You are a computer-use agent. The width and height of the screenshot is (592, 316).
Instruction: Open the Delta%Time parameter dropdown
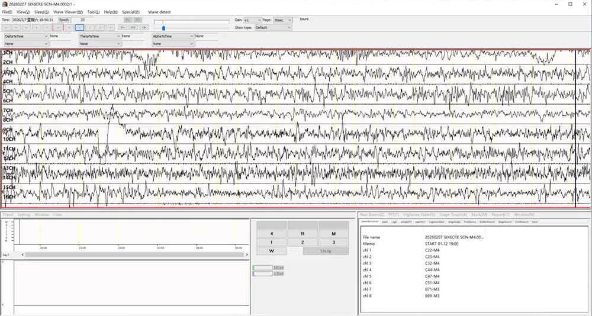click(x=26, y=36)
